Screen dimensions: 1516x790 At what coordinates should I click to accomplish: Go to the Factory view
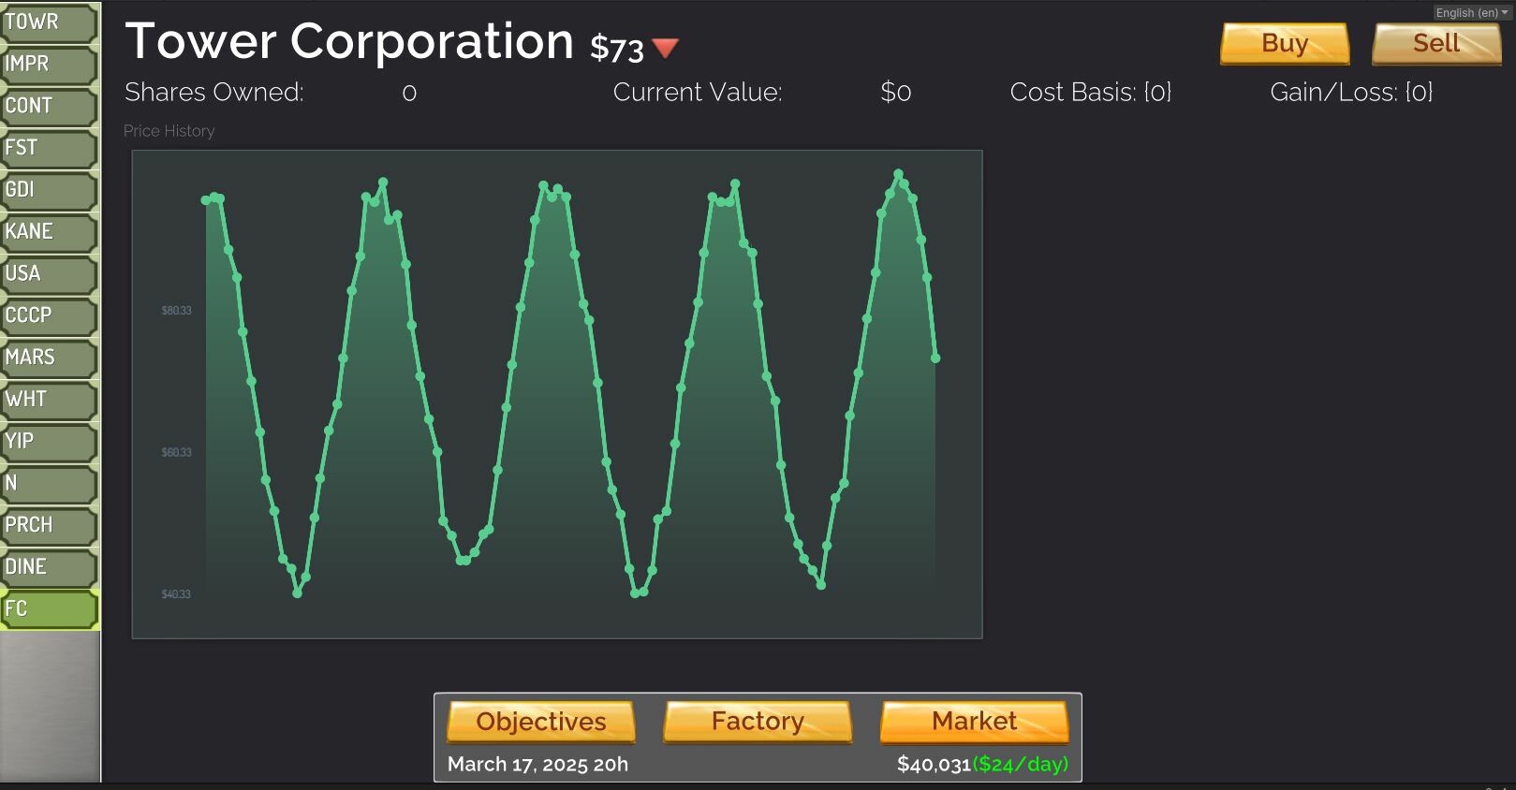point(757,722)
